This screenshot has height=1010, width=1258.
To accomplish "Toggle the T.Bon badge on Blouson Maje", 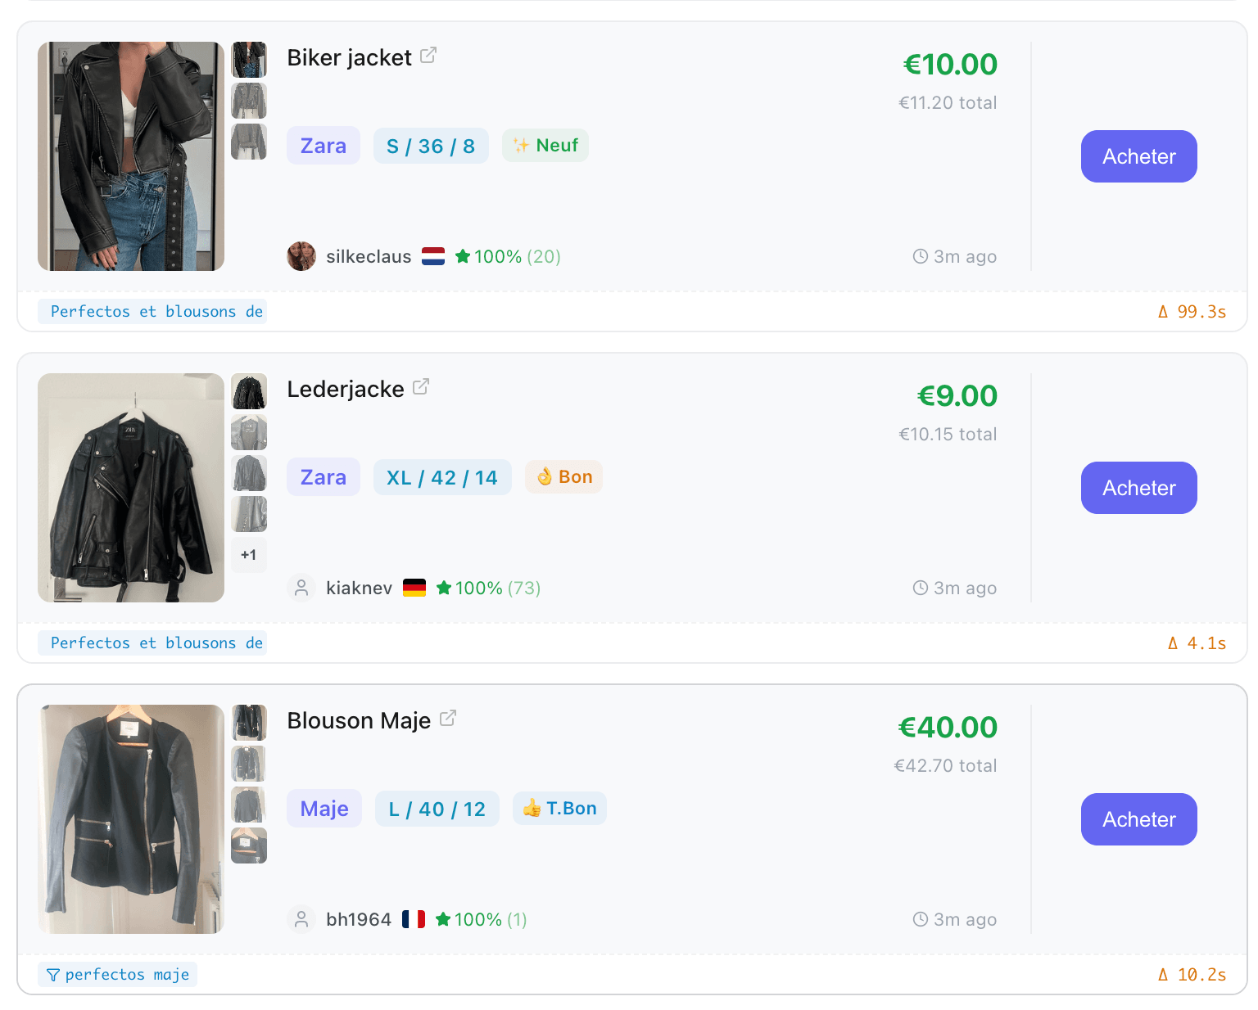I will click(x=559, y=808).
